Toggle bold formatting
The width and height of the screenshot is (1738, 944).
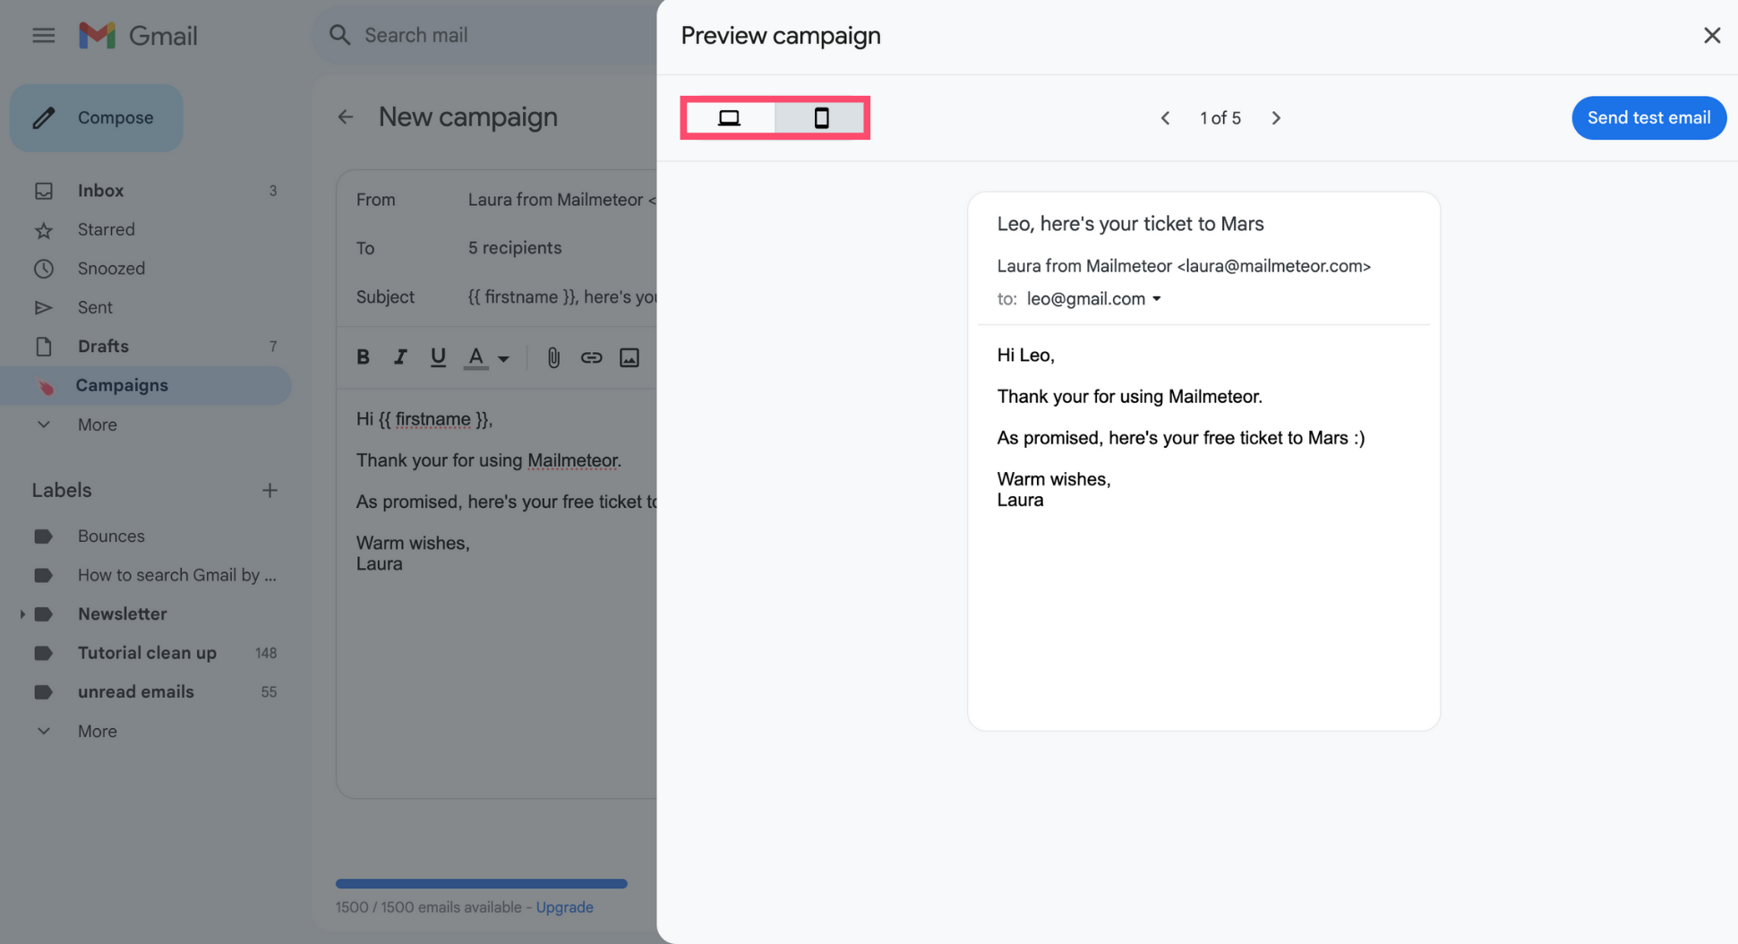point(363,357)
